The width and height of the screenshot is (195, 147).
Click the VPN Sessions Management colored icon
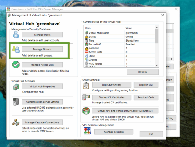(x=87, y=131)
